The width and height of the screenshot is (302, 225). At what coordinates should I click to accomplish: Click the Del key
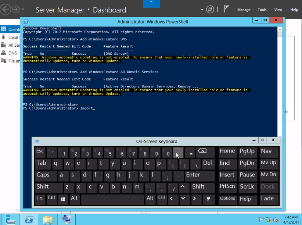pos(208,164)
